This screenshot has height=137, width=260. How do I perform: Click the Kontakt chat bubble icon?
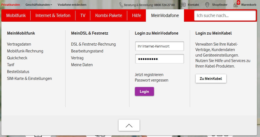(x=183, y=5)
